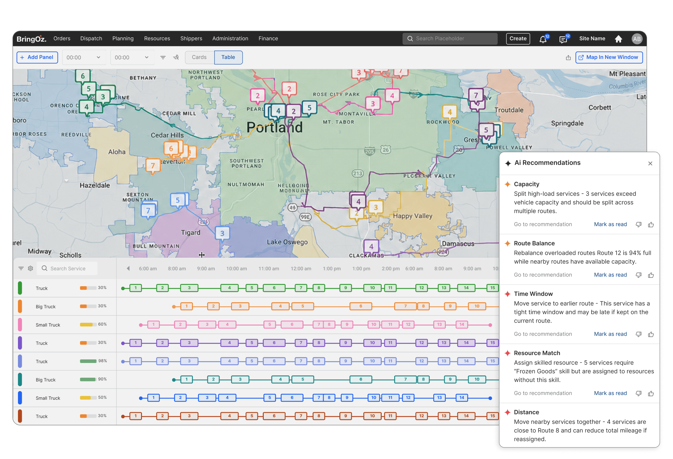Click the timeline back arrow before 6:00 am
This screenshot has height=459, width=673.
pos(128,268)
